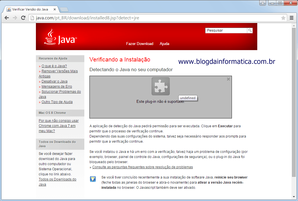Click the page icon in the address bar

pyautogui.click(x=32, y=18)
